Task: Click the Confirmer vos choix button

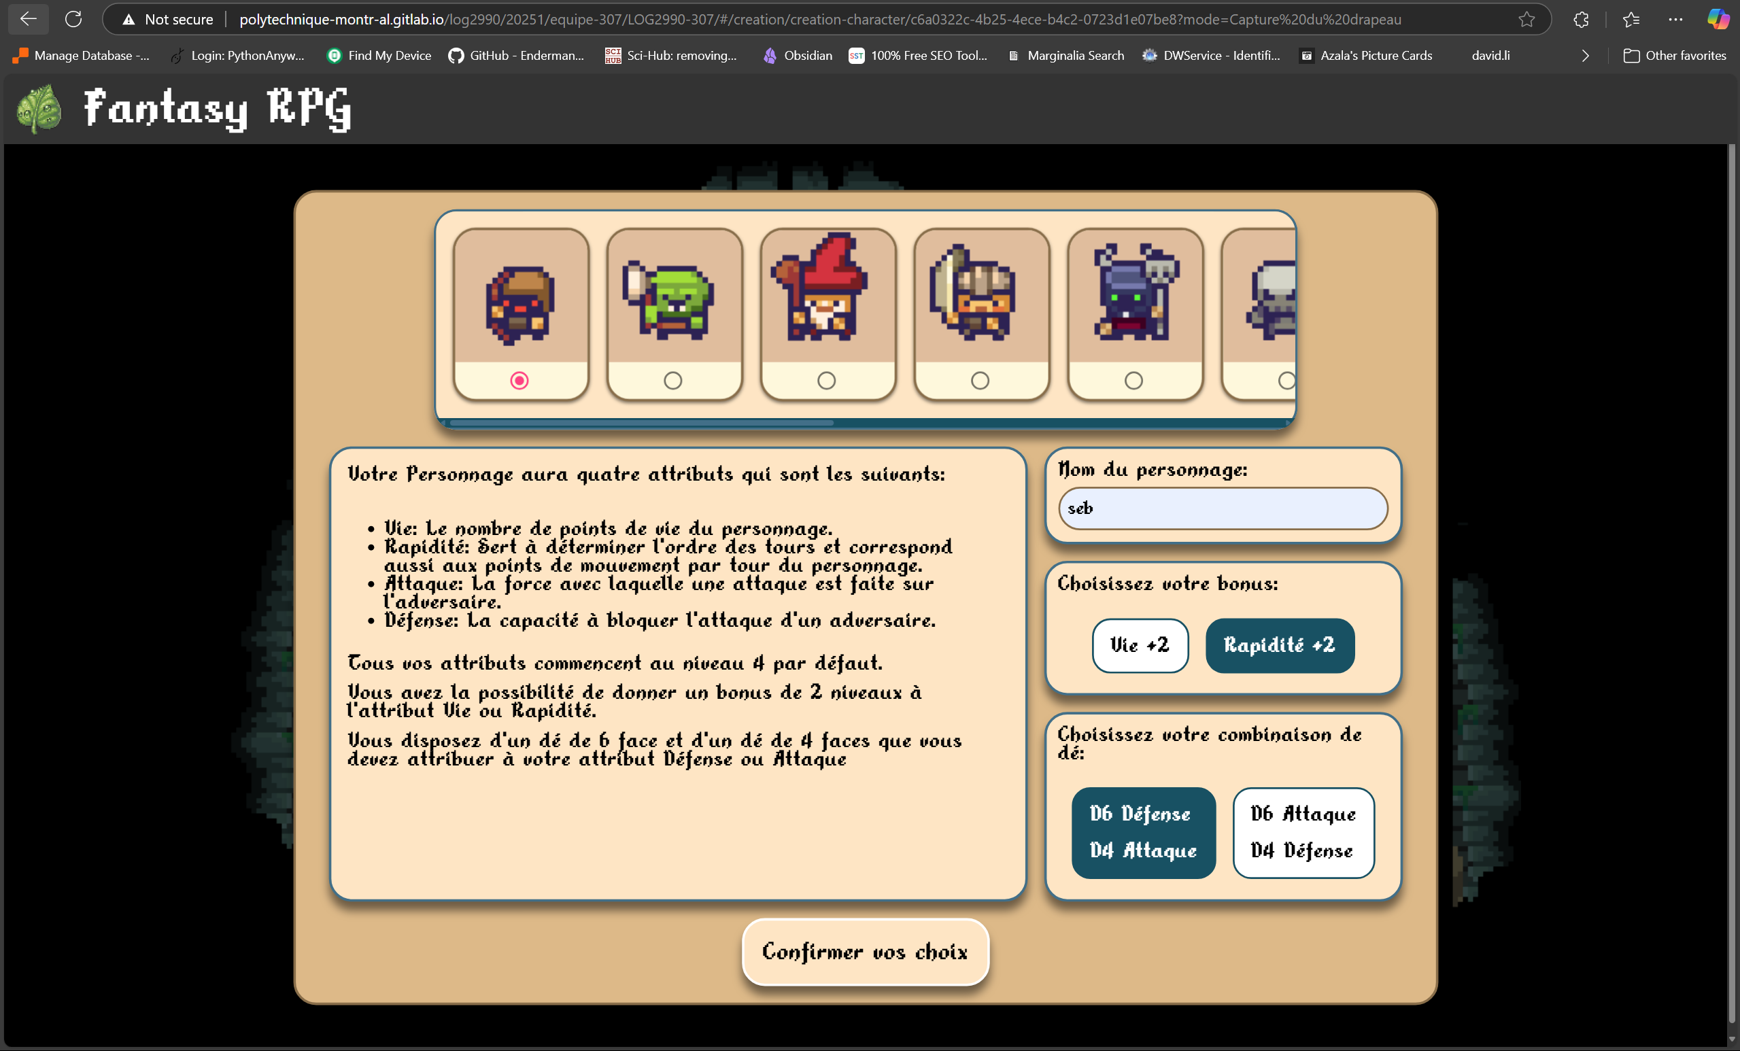Action: 865,952
